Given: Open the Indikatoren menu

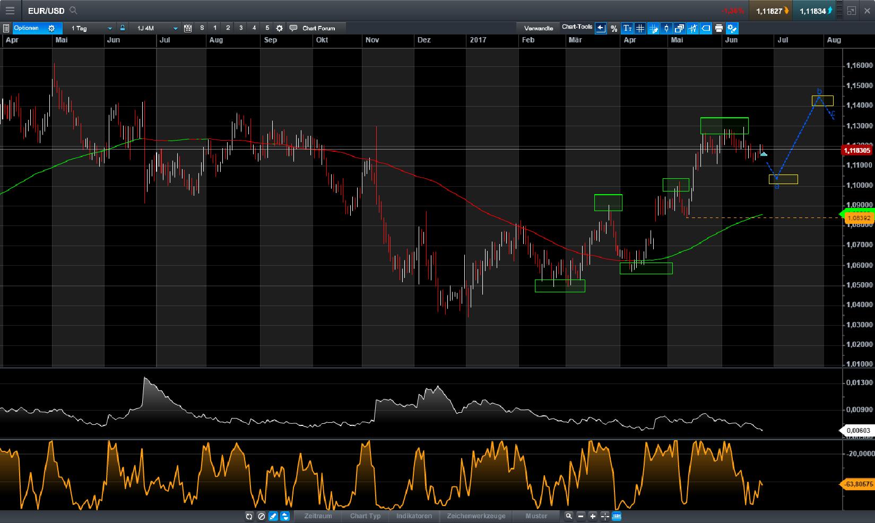Looking at the screenshot, I should (414, 516).
